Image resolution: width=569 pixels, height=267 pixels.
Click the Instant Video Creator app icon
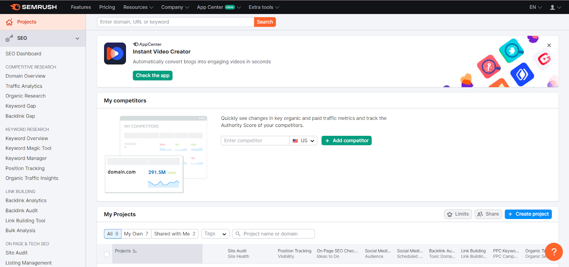pos(115,54)
